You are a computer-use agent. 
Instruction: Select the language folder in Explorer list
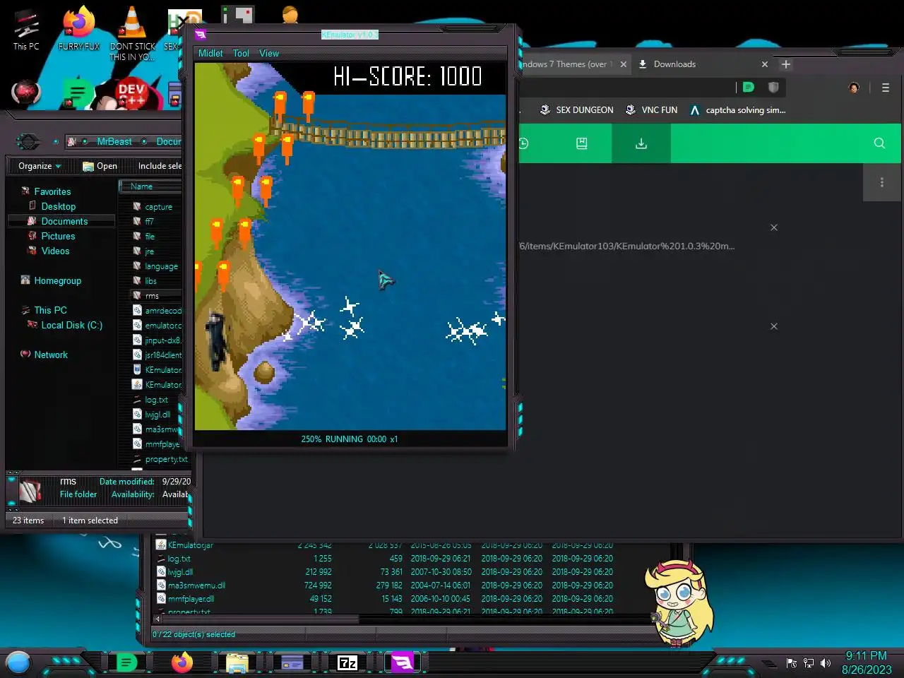(x=161, y=266)
